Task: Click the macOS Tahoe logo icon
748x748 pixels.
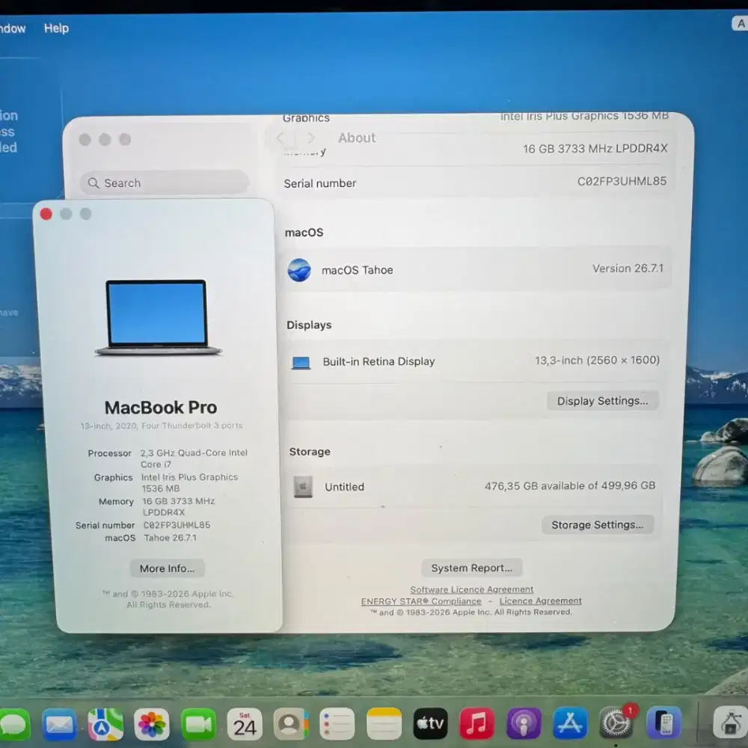Action: [299, 270]
